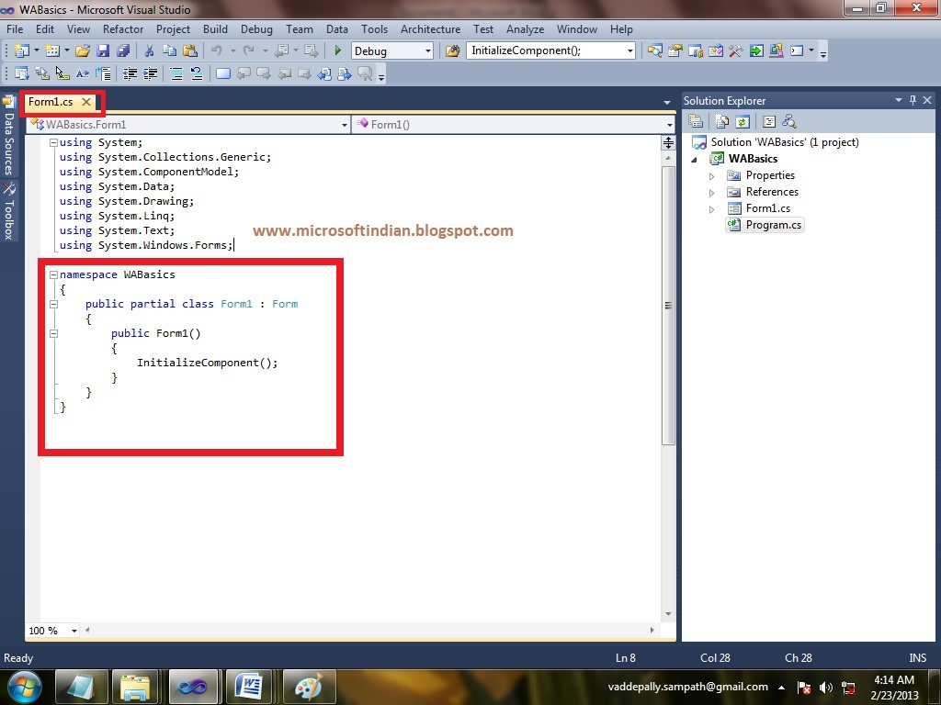This screenshot has width=941, height=705.
Task: Click the Cut icon in the toolbar
Action: click(148, 51)
